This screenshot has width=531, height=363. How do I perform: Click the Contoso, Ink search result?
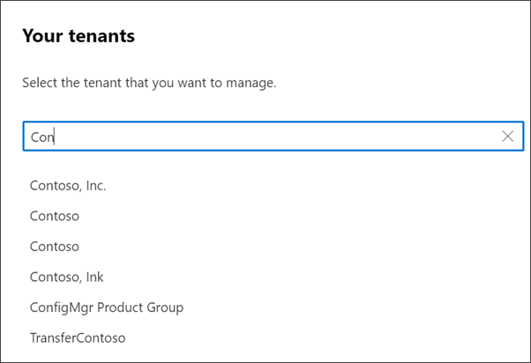pos(67,277)
